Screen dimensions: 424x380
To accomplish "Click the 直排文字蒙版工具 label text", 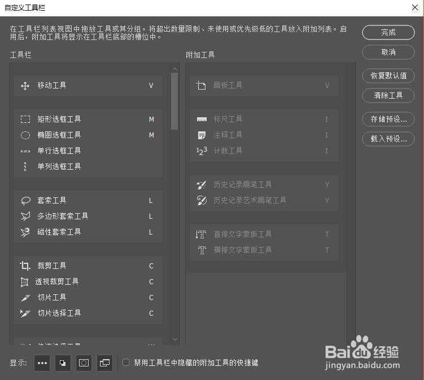I will [243, 234].
